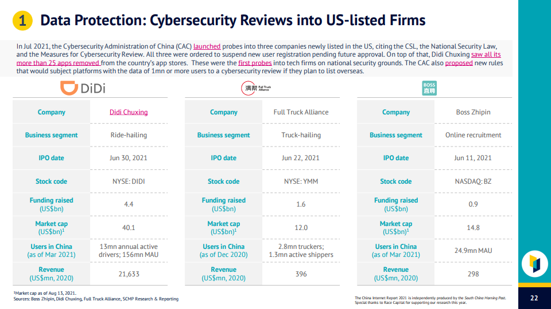Click the Full Truck Alliance logo
551x309 pixels.
click(256, 88)
